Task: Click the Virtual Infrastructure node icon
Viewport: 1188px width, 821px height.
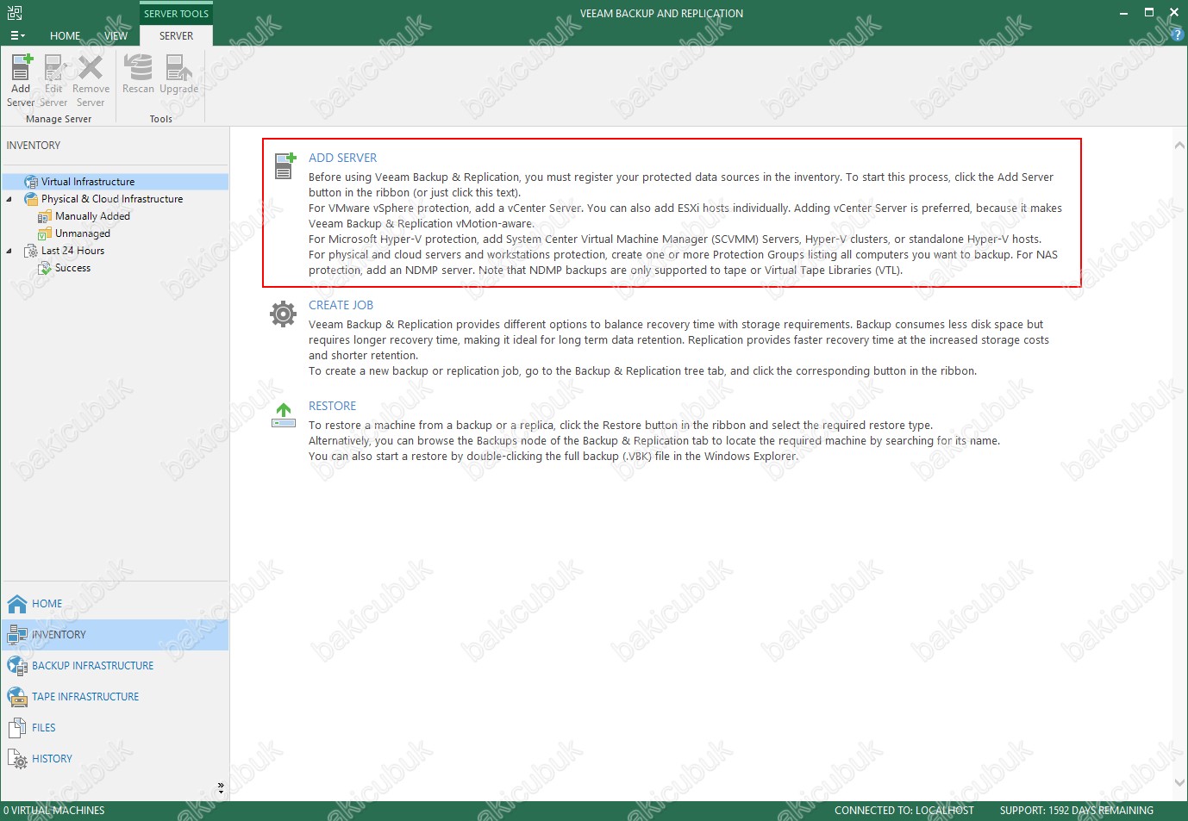Action: pos(31,182)
